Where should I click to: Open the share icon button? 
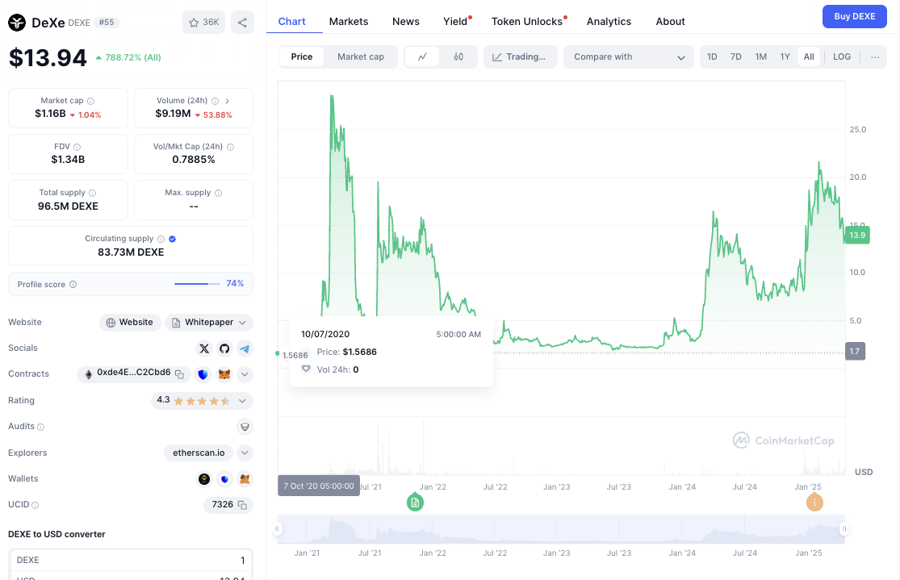[242, 23]
